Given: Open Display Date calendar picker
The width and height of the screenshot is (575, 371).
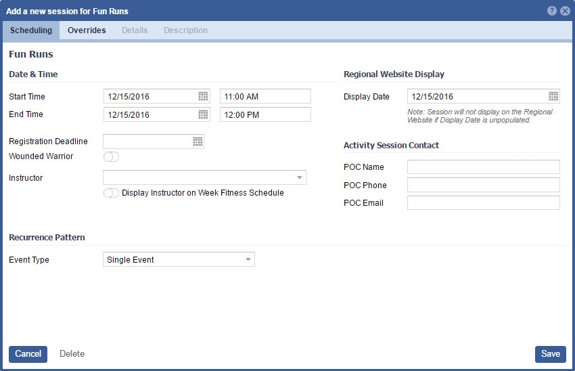Looking at the screenshot, I should coord(553,96).
